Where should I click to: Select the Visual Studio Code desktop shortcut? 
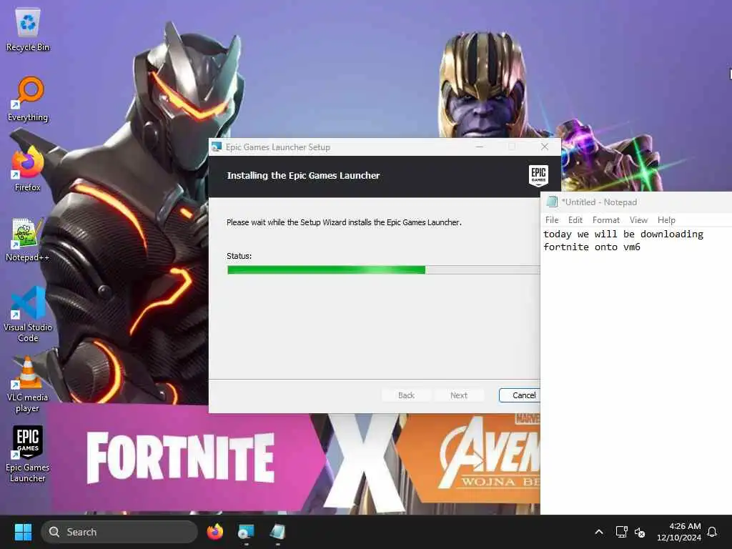(x=28, y=315)
